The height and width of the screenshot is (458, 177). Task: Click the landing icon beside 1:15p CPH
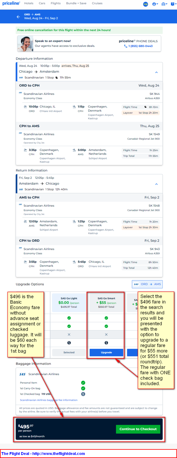point(74,107)
